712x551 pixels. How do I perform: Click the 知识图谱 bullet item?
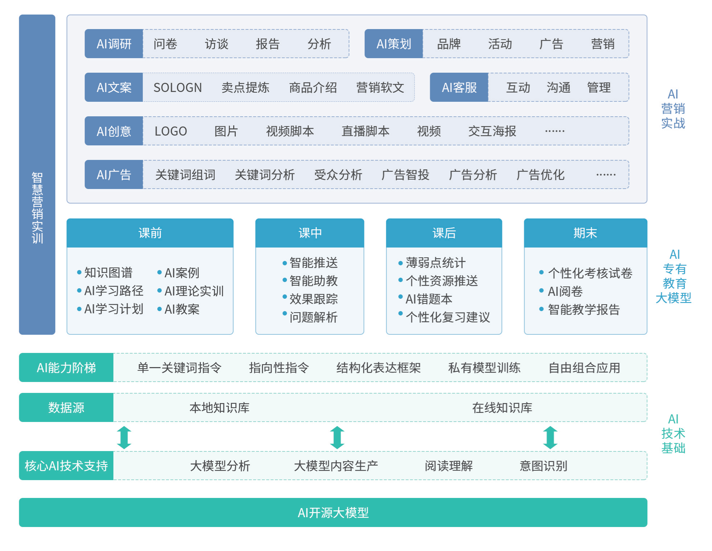pyautogui.click(x=108, y=273)
